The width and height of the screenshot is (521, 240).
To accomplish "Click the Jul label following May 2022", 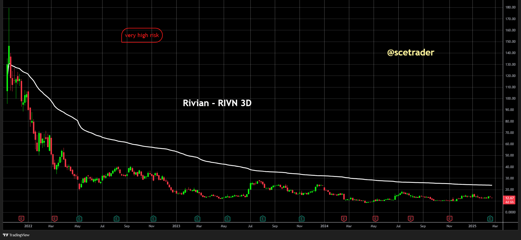I will click(x=102, y=226).
